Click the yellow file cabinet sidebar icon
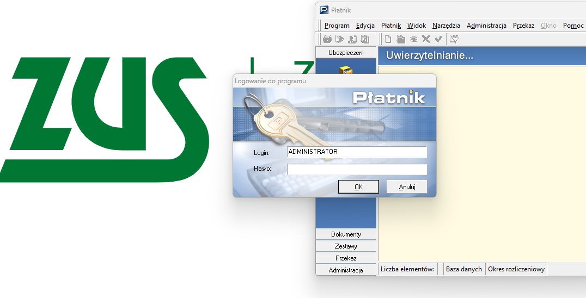Screen dimensions: 586x298 345,70
